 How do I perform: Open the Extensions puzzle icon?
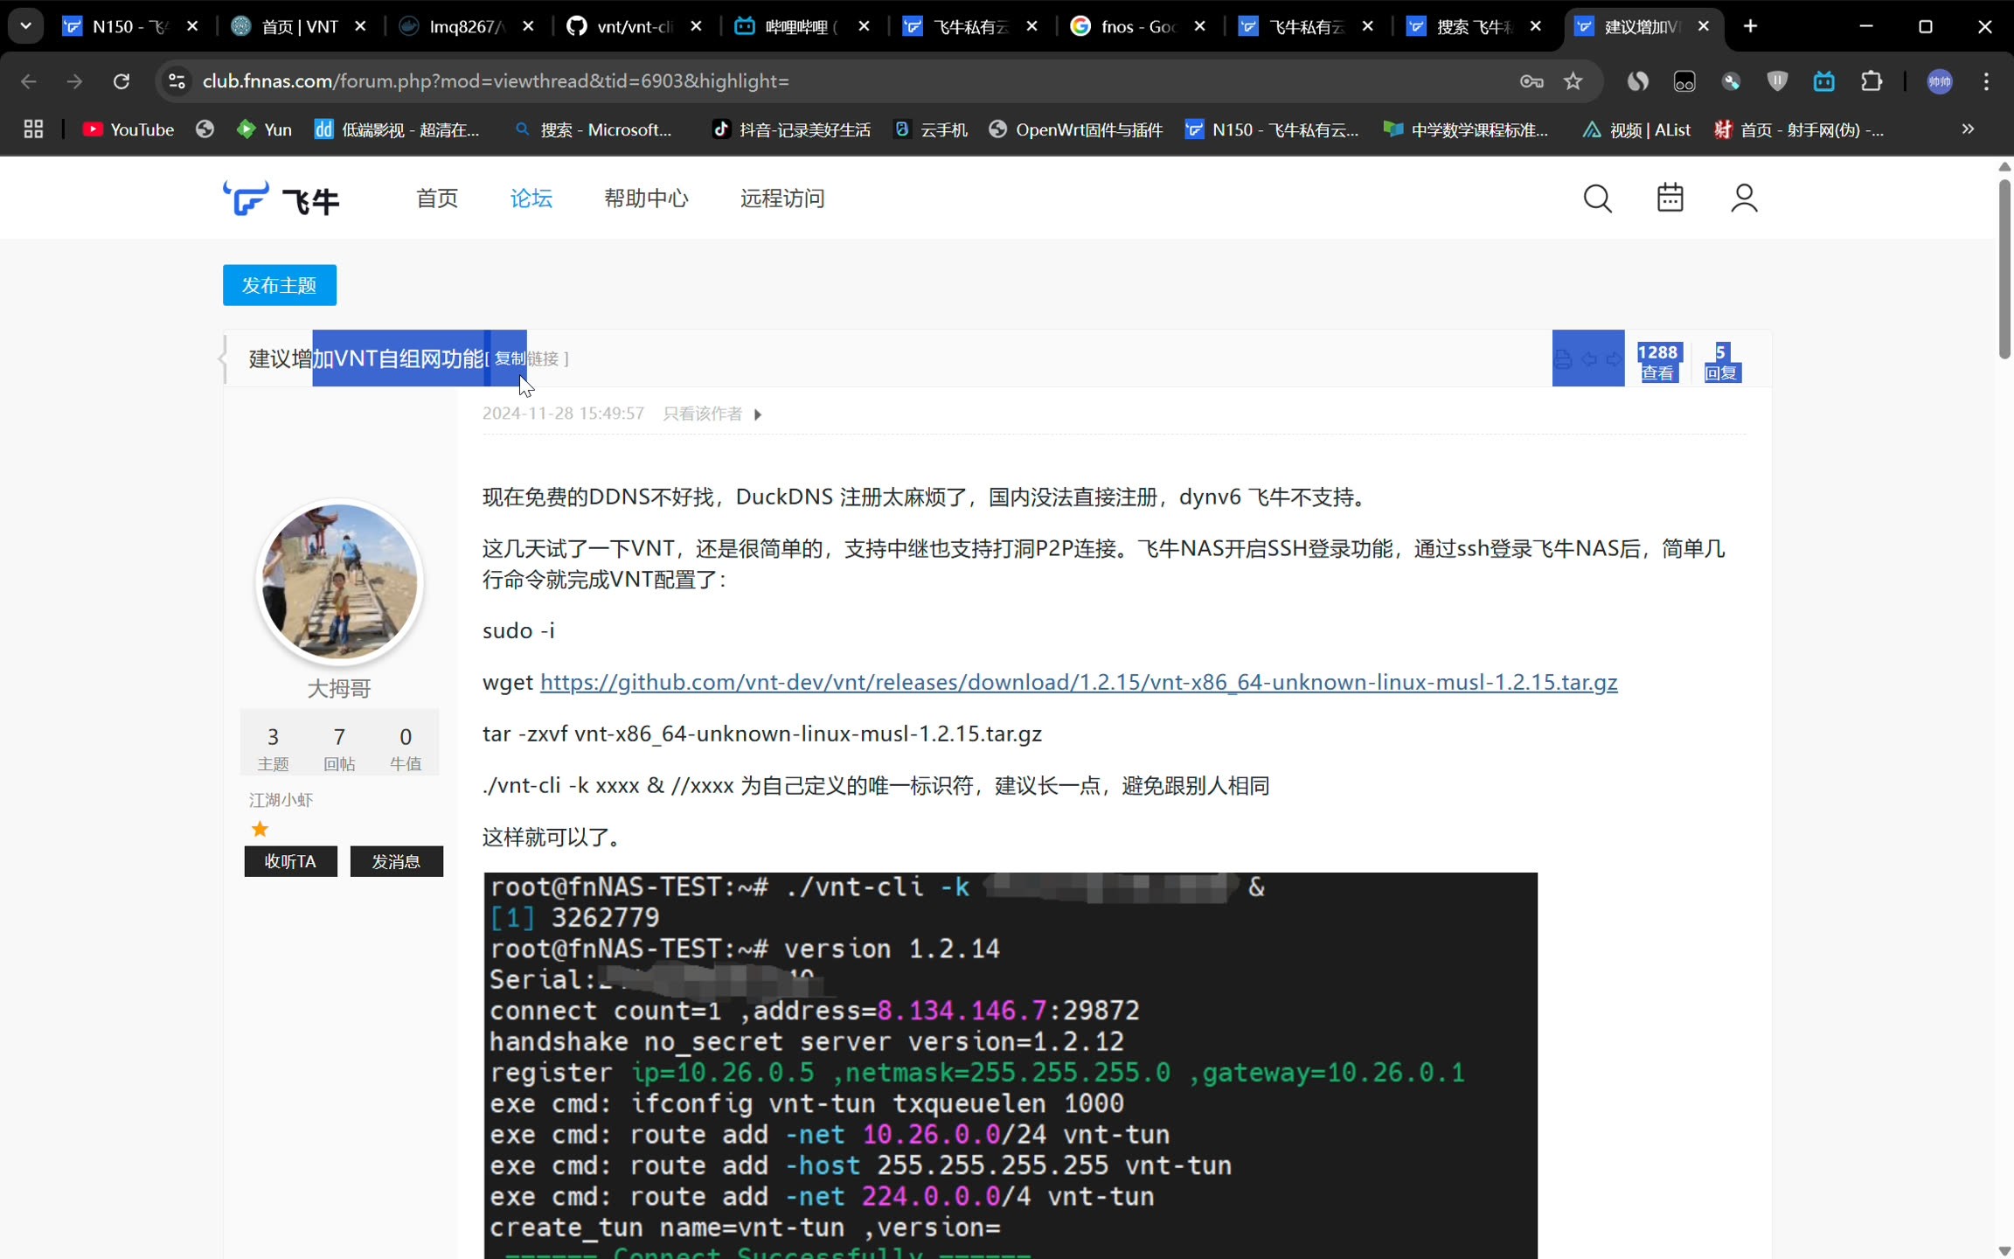(x=1871, y=81)
